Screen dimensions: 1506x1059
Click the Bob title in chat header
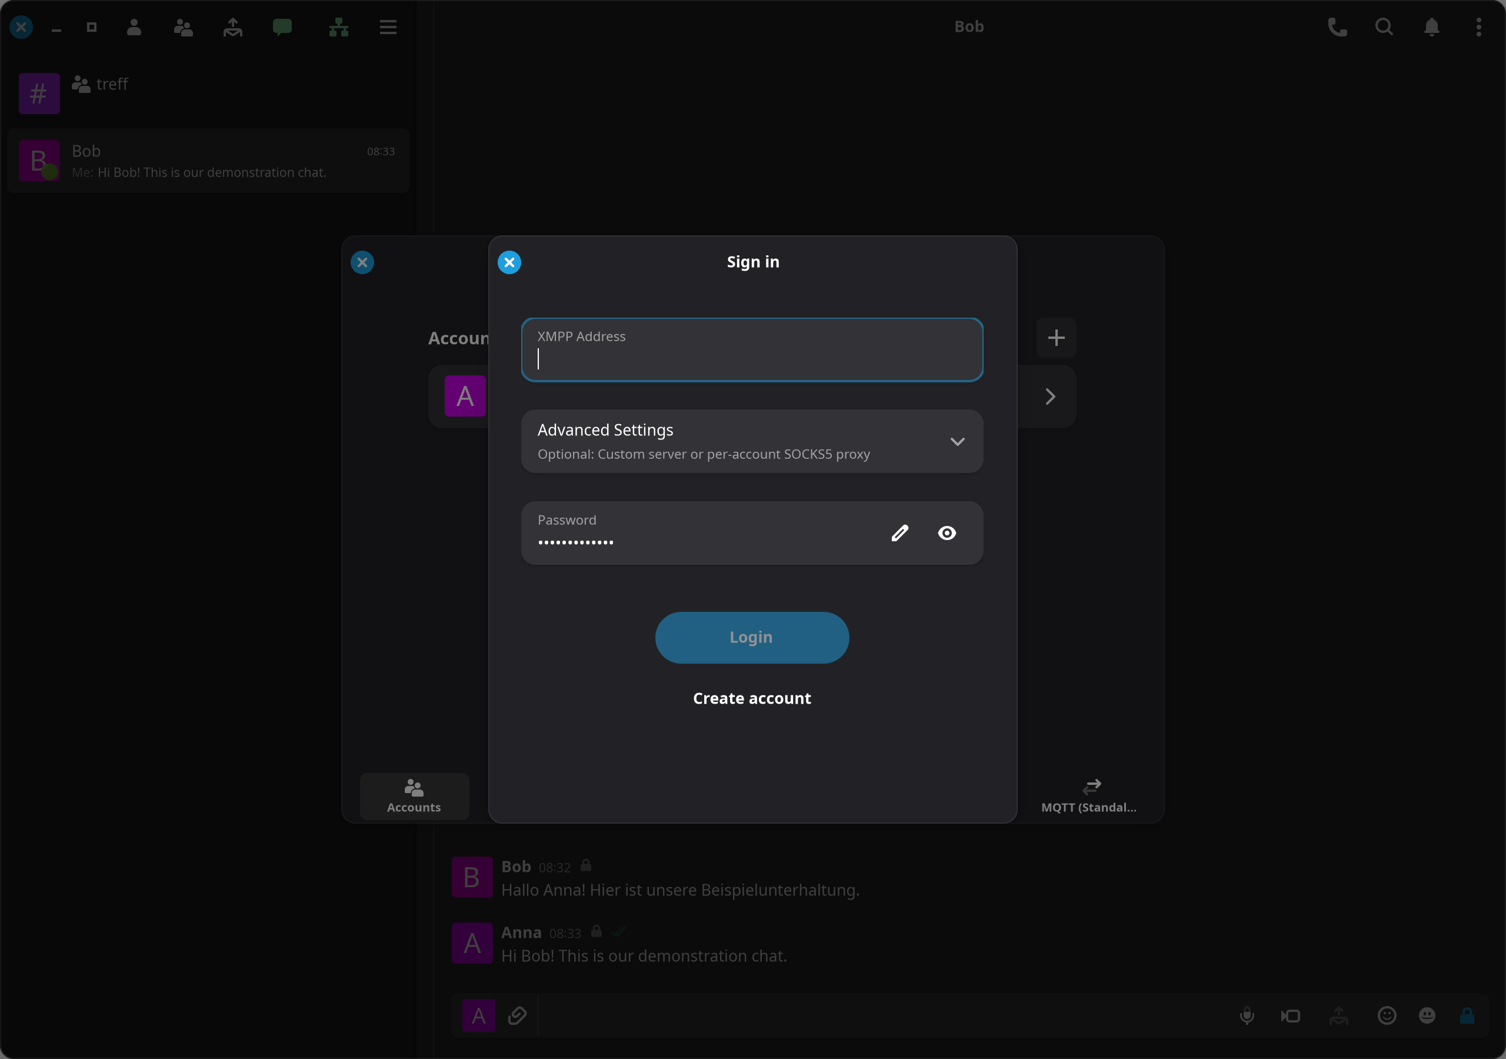(969, 26)
